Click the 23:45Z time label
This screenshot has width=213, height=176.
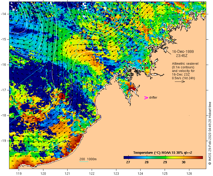coord(182,56)
